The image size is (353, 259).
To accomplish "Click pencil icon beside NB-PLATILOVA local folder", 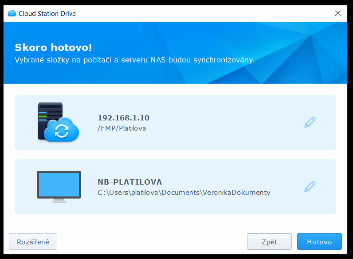I will point(310,186).
